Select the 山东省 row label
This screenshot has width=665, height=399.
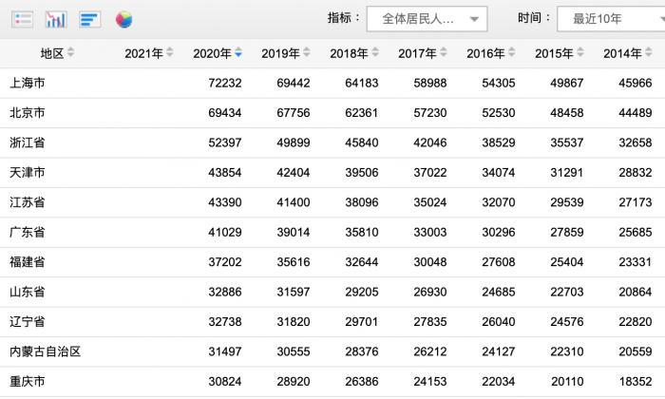pos(28,292)
